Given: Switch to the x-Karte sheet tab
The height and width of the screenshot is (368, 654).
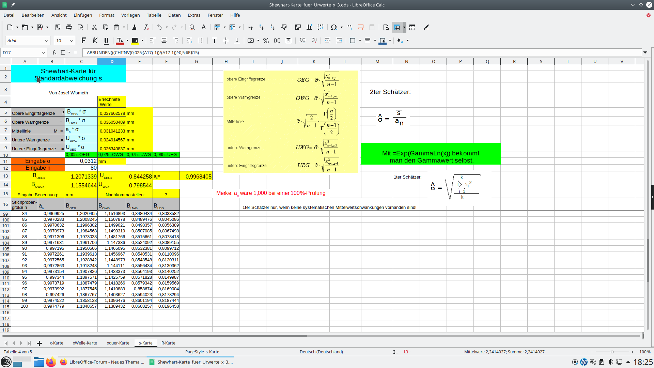Looking at the screenshot, I should point(57,343).
